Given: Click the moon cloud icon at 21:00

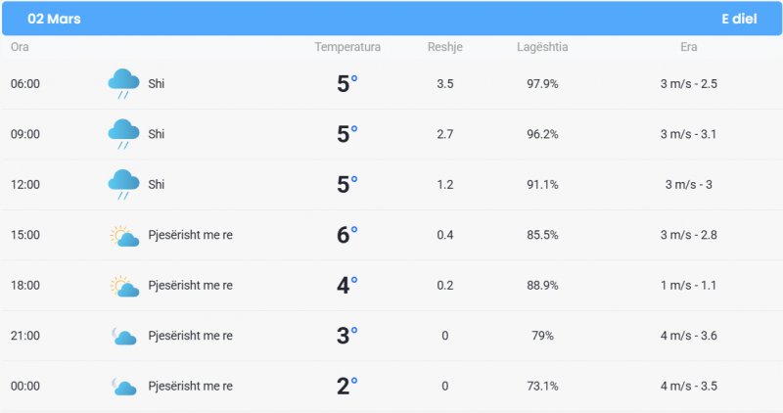Looking at the screenshot, I should click(124, 337).
